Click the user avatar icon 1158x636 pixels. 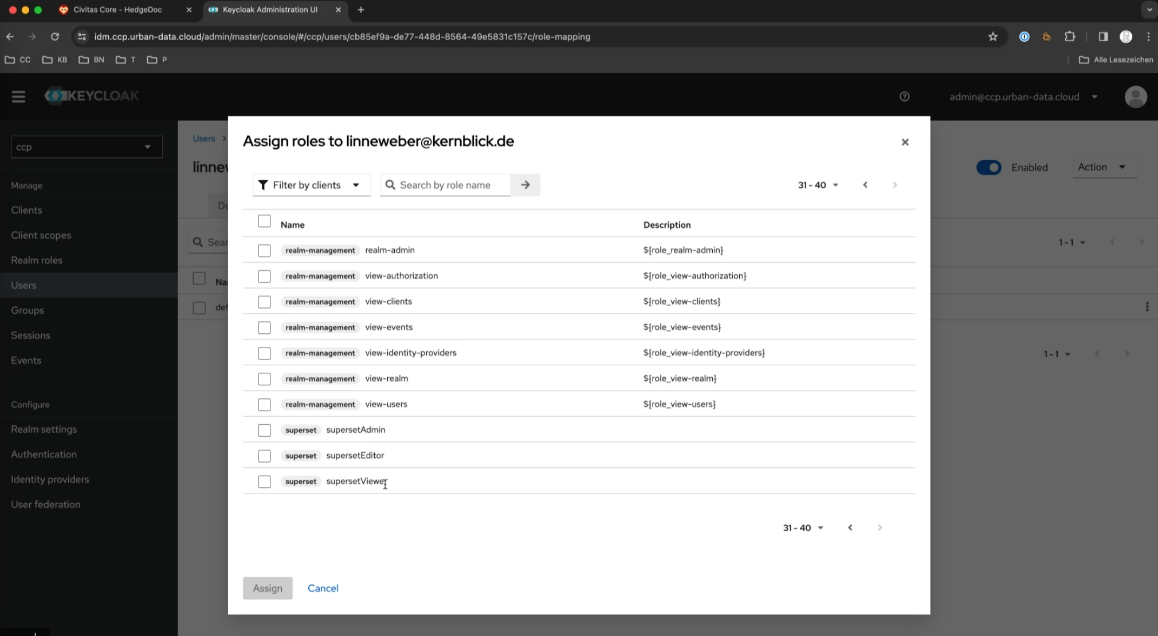1136,97
